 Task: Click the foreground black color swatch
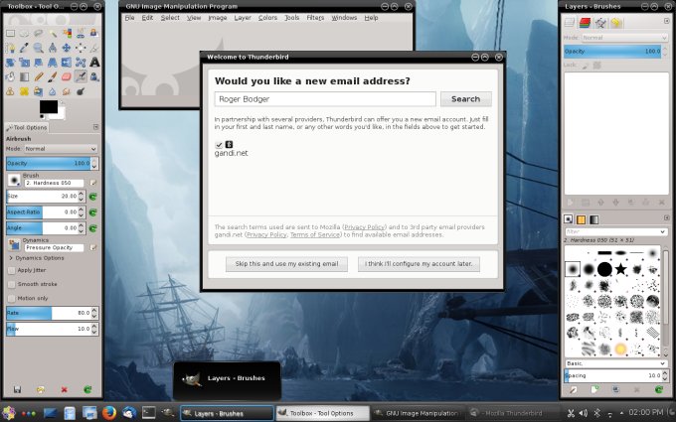click(x=49, y=107)
